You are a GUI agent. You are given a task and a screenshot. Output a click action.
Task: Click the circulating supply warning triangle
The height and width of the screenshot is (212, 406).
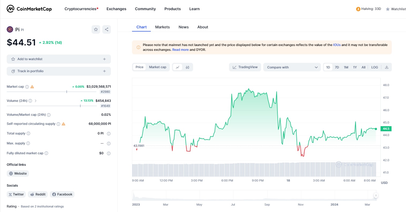[x=63, y=124]
